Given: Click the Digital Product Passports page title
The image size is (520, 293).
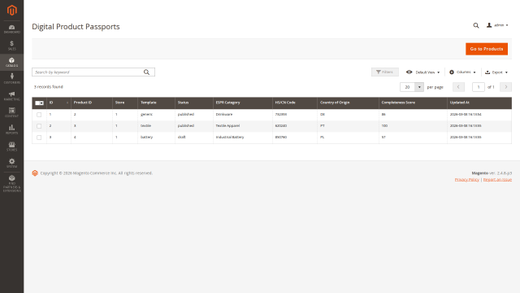Looking at the screenshot, I should (76, 27).
